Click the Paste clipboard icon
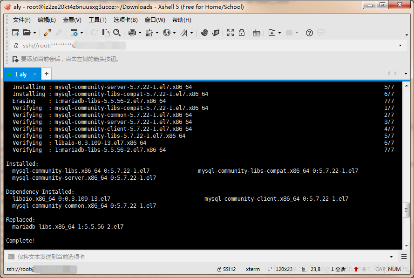414x278 pixels. point(106,33)
